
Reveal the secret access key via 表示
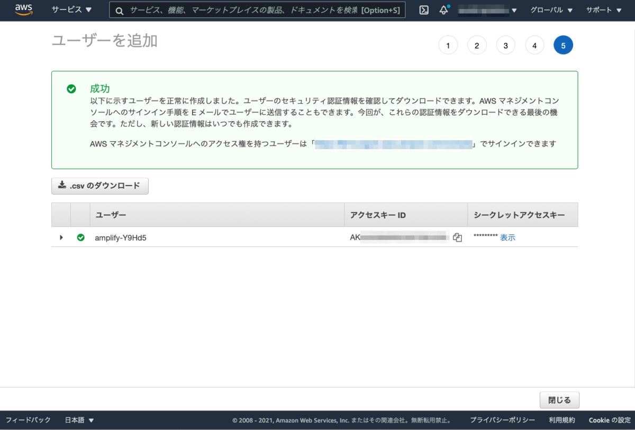point(507,237)
